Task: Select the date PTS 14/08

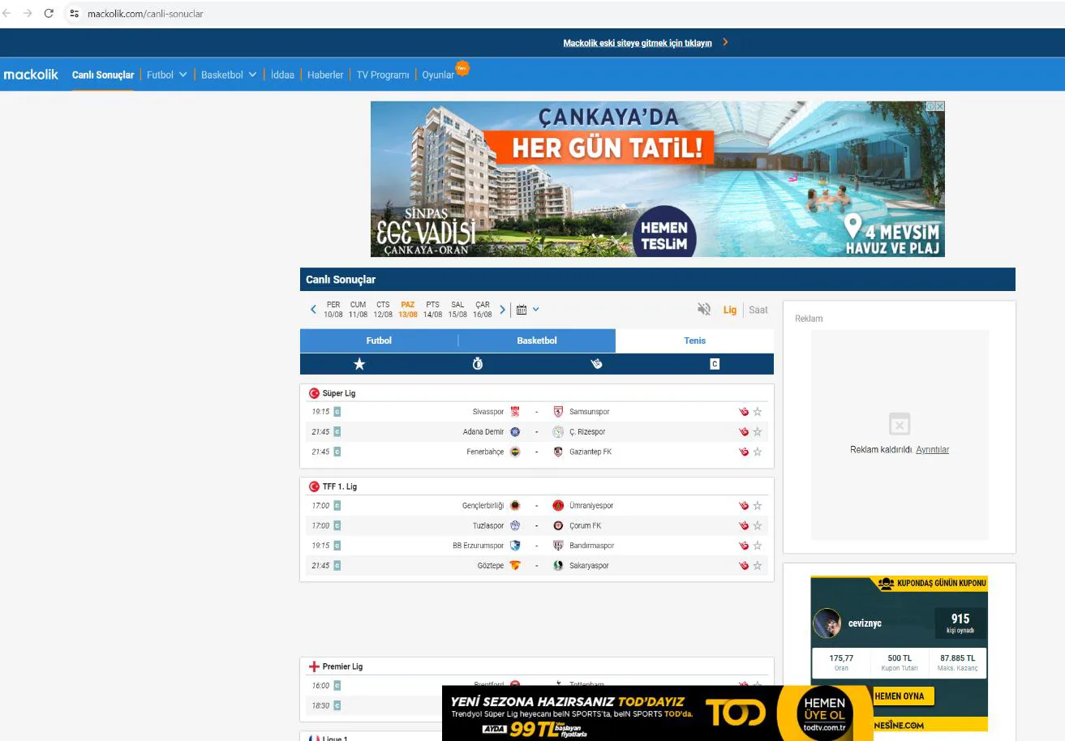Action: click(433, 310)
